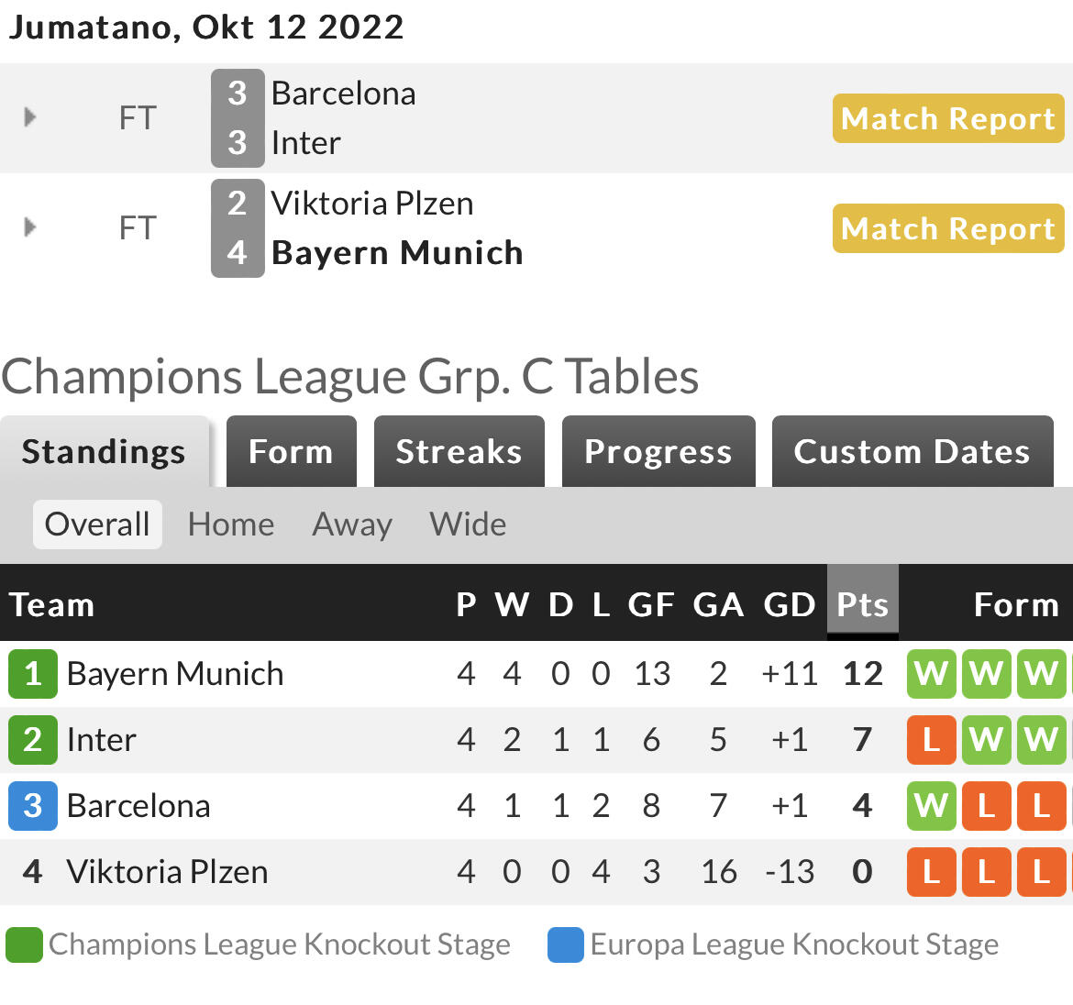Click Bayern Munich's first green W form icon
The width and height of the screenshot is (1073, 1005).
click(x=932, y=674)
